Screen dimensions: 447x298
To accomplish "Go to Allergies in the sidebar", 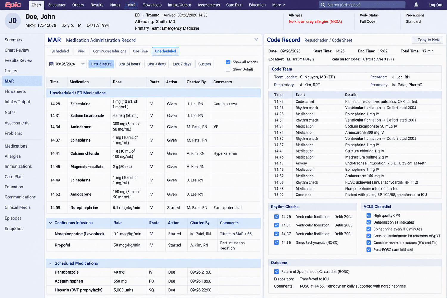I will pos(13,156).
